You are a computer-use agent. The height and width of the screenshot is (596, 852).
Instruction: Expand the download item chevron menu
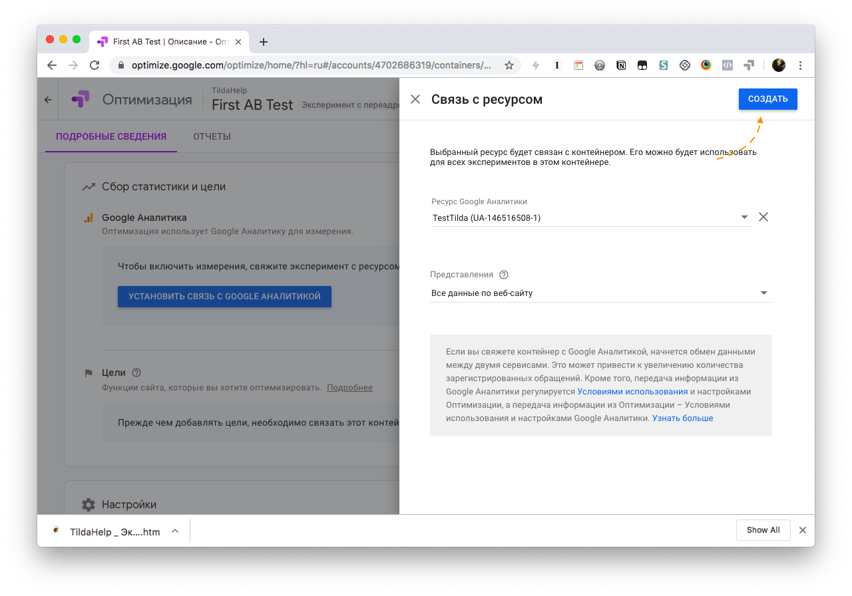pos(175,531)
